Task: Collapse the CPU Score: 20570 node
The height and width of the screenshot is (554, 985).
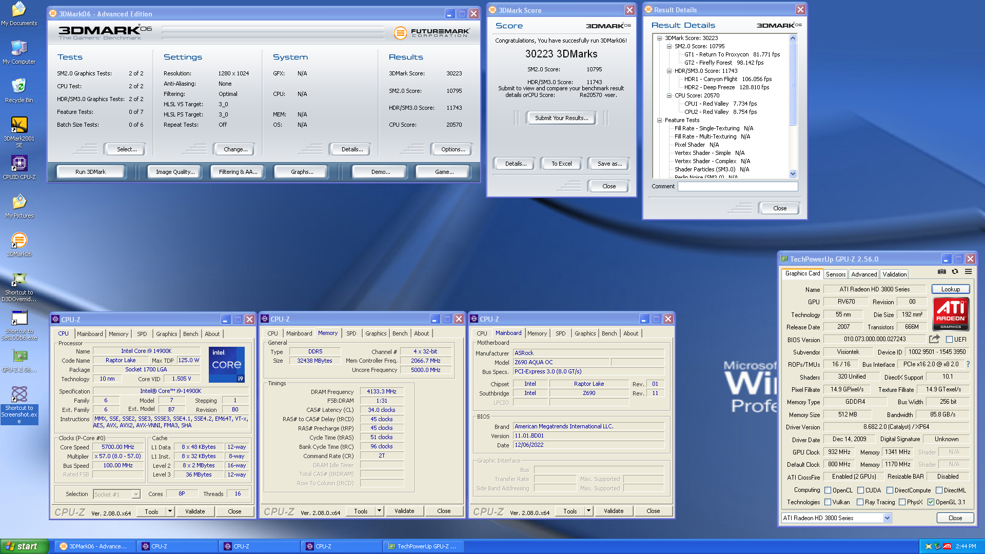Action: [669, 95]
